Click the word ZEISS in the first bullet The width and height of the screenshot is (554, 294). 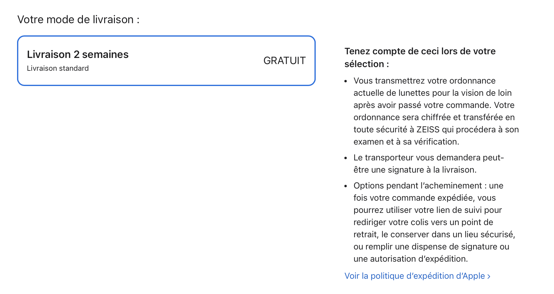click(x=428, y=130)
